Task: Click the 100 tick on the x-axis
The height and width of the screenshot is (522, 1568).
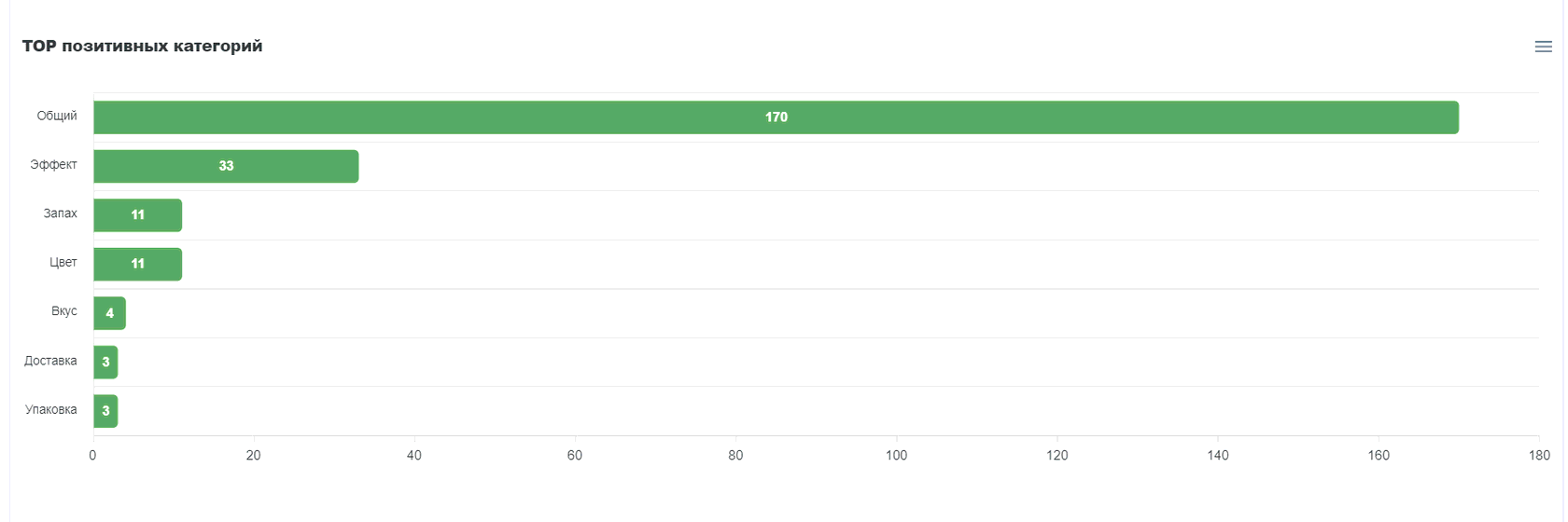Action: 896,456
